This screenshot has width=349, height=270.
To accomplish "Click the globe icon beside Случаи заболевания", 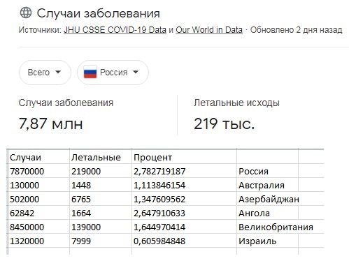I will point(26,13).
